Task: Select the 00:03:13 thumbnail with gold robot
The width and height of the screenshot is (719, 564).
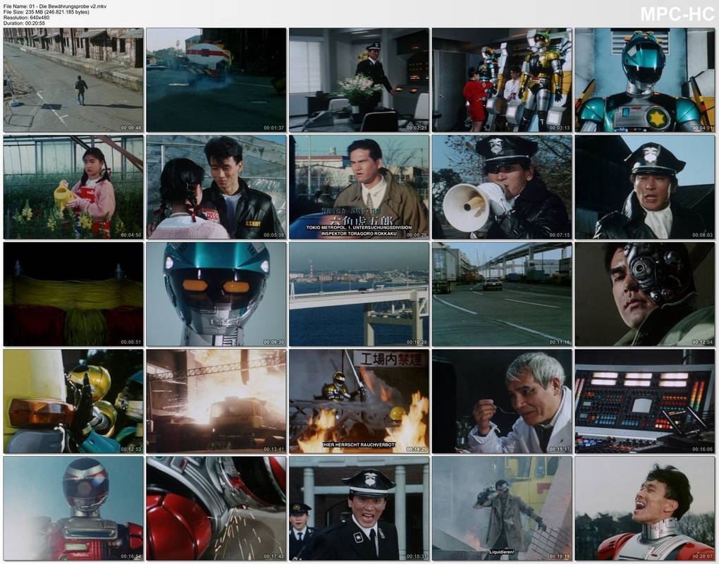Action: point(502,80)
